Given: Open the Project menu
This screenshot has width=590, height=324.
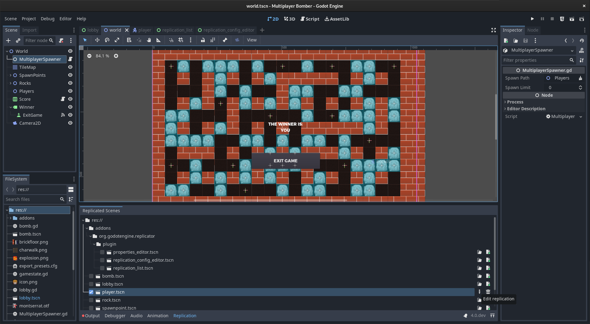Looking at the screenshot, I should [29, 19].
